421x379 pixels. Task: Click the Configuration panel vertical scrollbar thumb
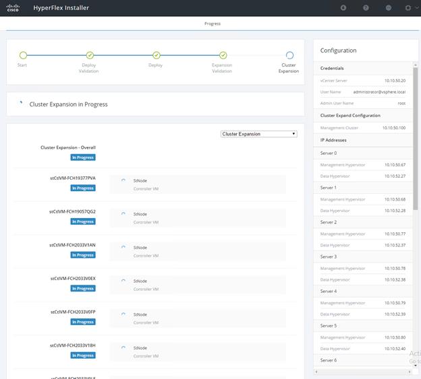pyautogui.click(x=416, y=139)
